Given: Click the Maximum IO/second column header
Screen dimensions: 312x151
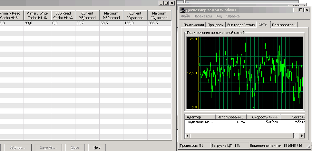Looking at the screenshot, I should [x=159, y=15].
